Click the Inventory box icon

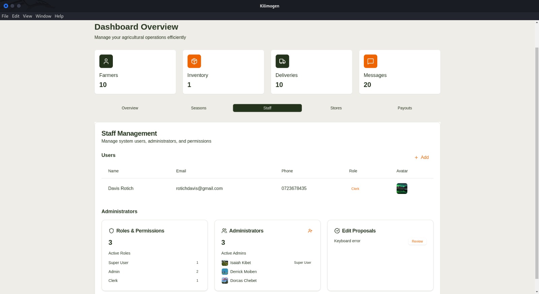[194, 61]
